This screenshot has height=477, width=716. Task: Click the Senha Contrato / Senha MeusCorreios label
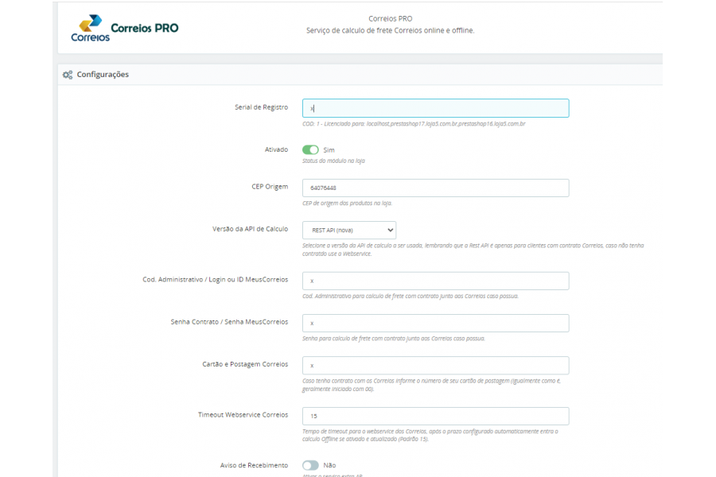[x=229, y=322]
